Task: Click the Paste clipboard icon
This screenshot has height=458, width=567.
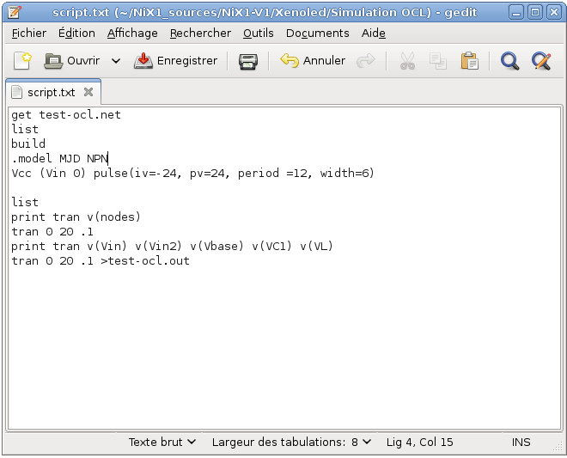Action: pos(469,61)
